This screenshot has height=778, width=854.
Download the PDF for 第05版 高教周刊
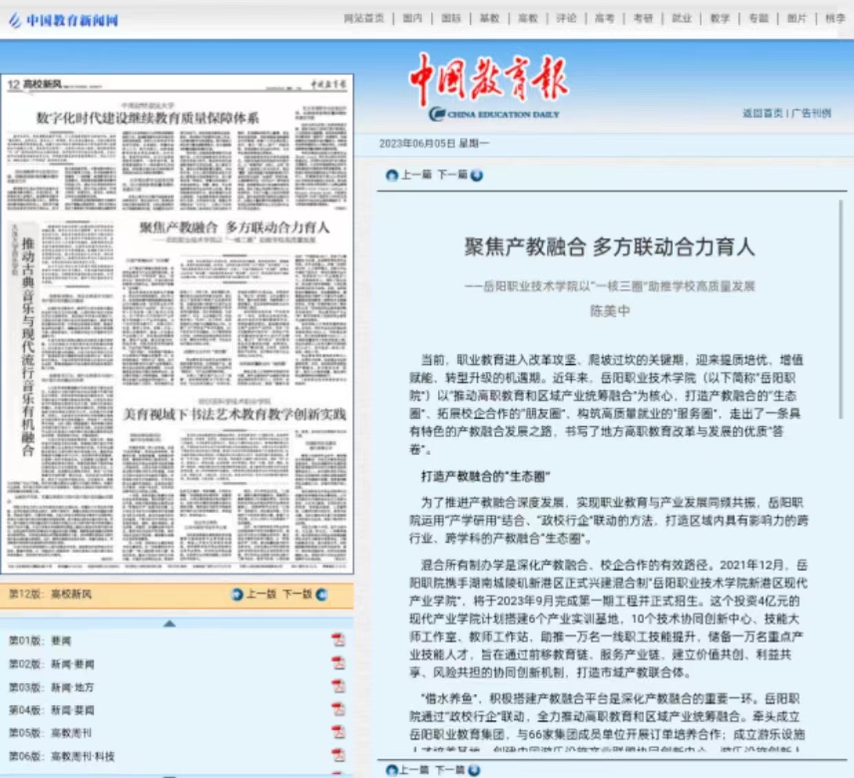click(x=338, y=732)
